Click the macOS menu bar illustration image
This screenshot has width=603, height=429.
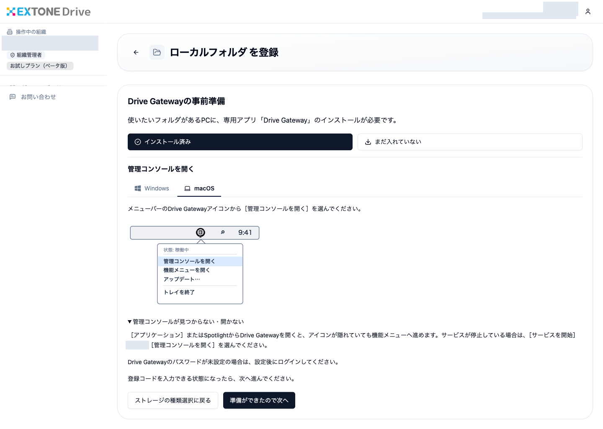(195, 265)
